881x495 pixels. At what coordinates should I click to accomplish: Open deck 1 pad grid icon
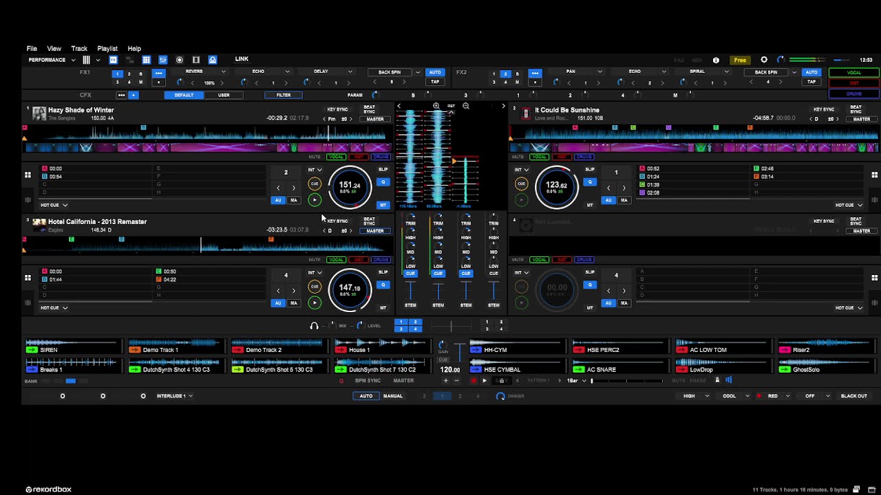(x=28, y=175)
